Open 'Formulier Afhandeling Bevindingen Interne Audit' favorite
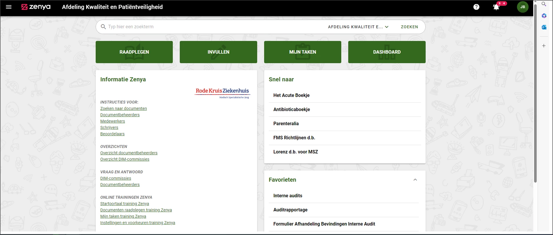This screenshot has width=553, height=235. point(344,224)
